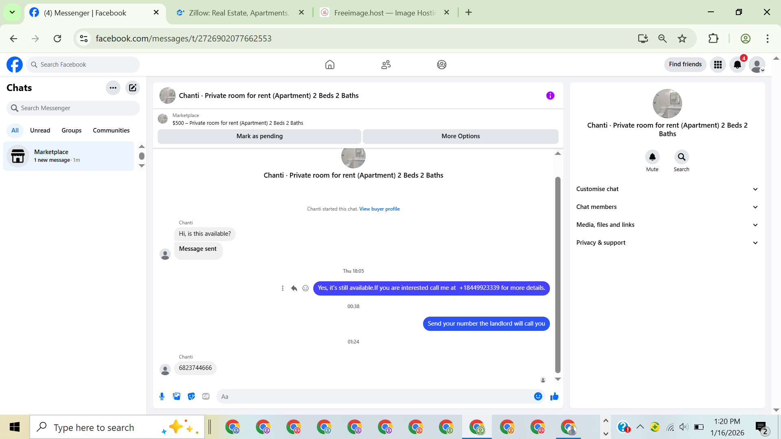
Task: Click the new message compose icon
Action: point(133,88)
